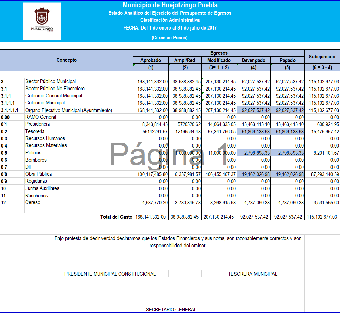This screenshot has width=340, height=313.
Task: Click the 'PRESIDENTE MUNICIPAL CONSTITUCIONAL' signature label
Action: point(110,274)
